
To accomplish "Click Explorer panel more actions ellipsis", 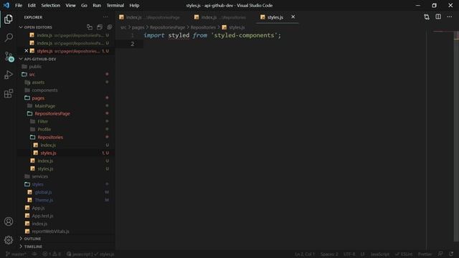I will pyautogui.click(x=105, y=17).
